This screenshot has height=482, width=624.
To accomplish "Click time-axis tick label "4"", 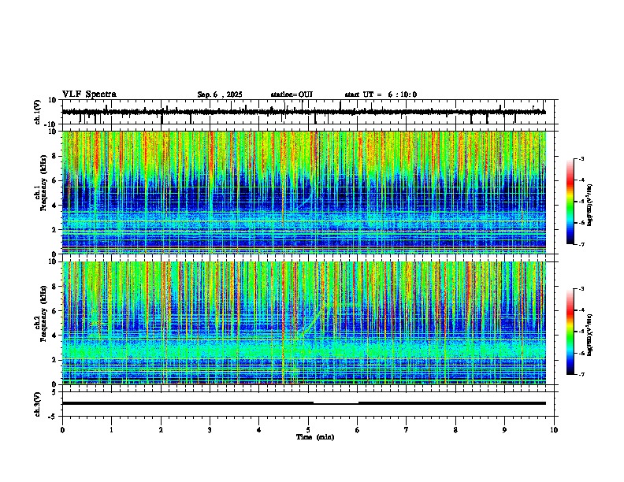I will (x=259, y=430).
